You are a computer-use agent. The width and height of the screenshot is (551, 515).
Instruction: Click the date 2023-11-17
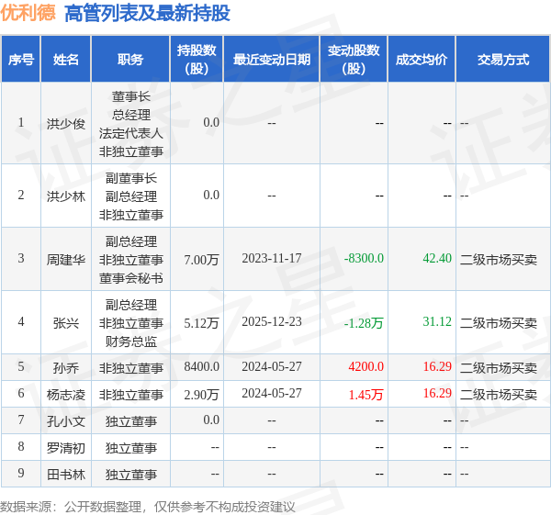click(272, 258)
